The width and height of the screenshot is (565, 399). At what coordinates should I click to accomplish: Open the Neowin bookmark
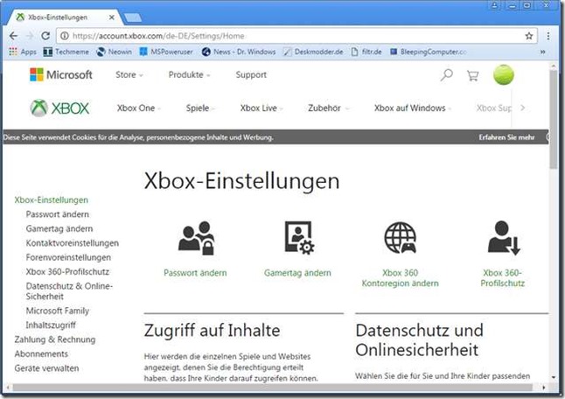(x=115, y=52)
